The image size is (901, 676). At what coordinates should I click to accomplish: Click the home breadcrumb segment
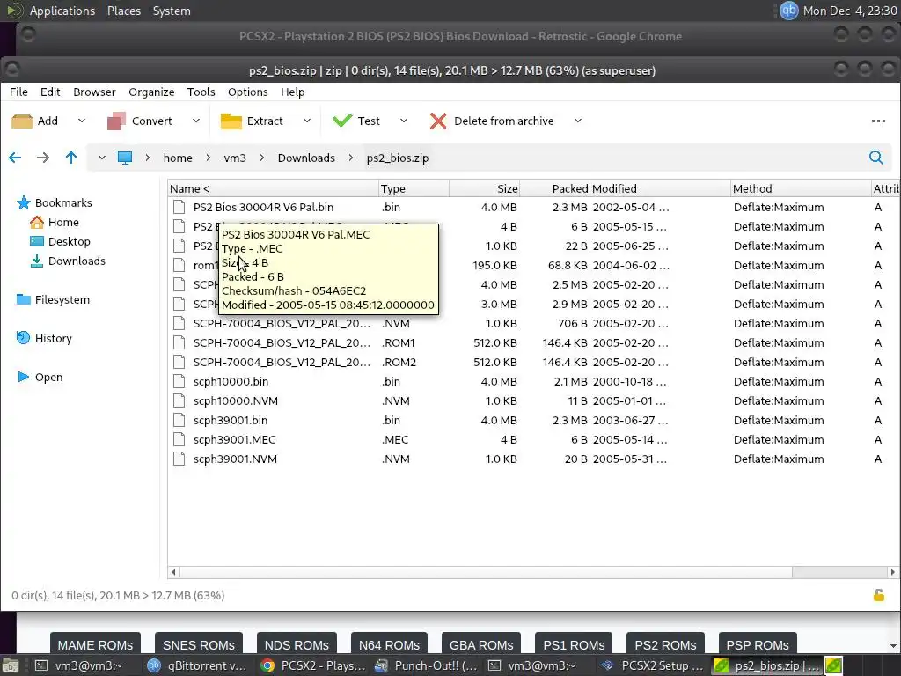[178, 158]
